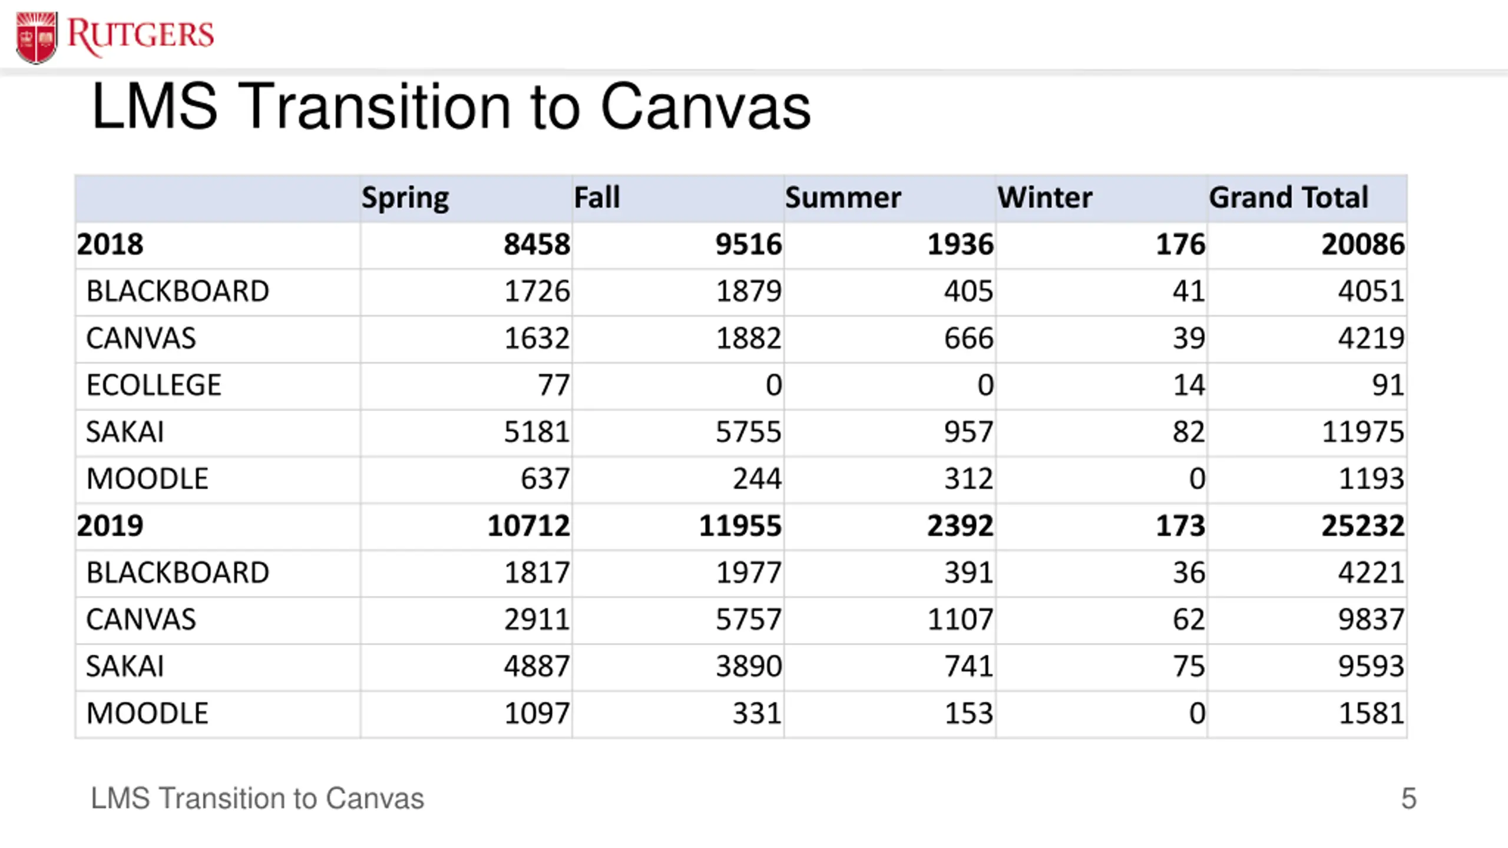The height and width of the screenshot is (848, 1508).
Task: Select the 2019 year row label
Action: point(110,525)
